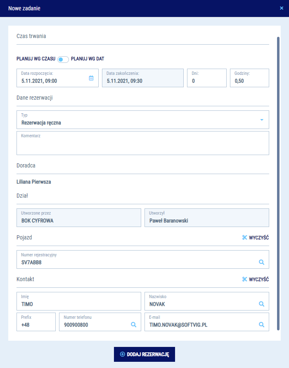Click search icon in Numer rejestracyjny field
This screenshot has height=368, width=289.
pyautogui.click(x=261, y=262)
